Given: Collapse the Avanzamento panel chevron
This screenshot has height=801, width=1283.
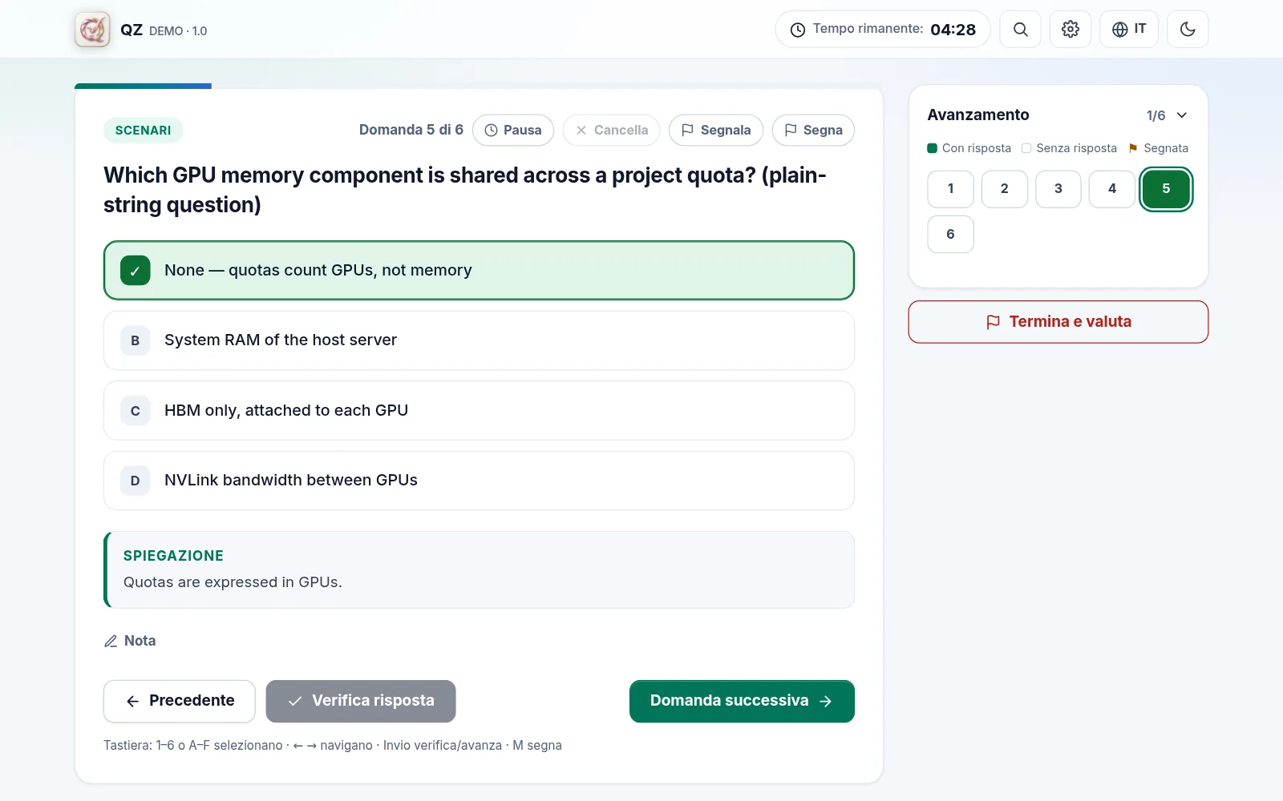Looking at the screenshot, I should [x=1182, y=115].
